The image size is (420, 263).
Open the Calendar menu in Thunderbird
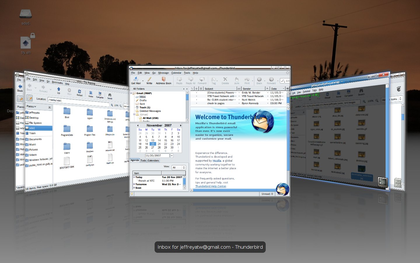(x=176, y=73)
